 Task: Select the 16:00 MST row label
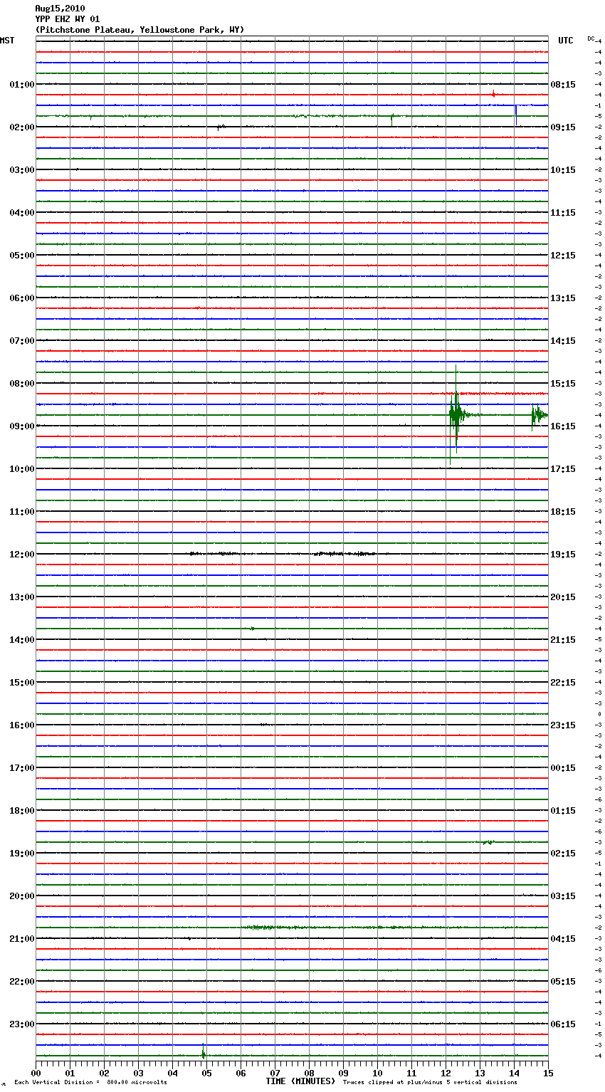22,725
